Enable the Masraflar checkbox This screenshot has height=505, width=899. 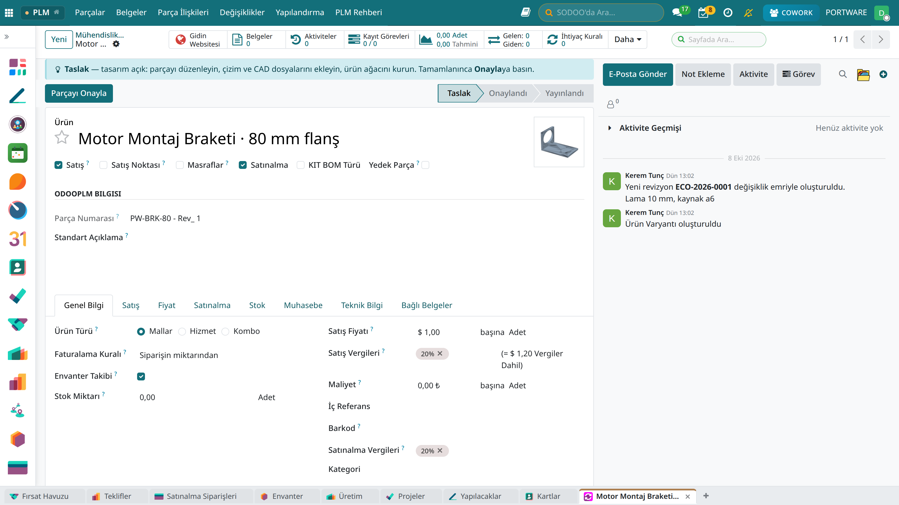point(180,165)
